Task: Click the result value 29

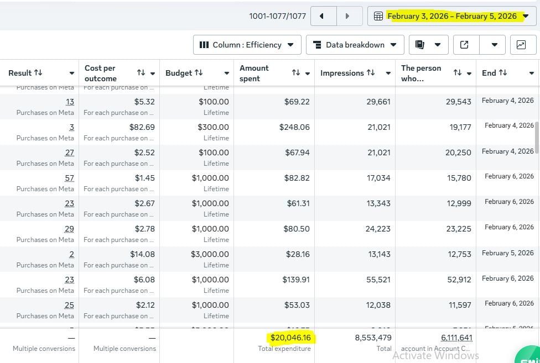Action: 69,229
